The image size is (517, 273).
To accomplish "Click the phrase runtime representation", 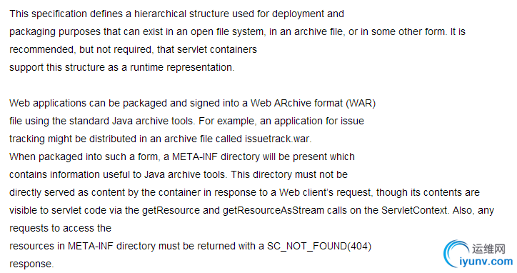I will (x=181, y=67).
